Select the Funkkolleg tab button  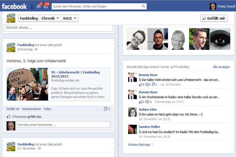coord(29,18)
